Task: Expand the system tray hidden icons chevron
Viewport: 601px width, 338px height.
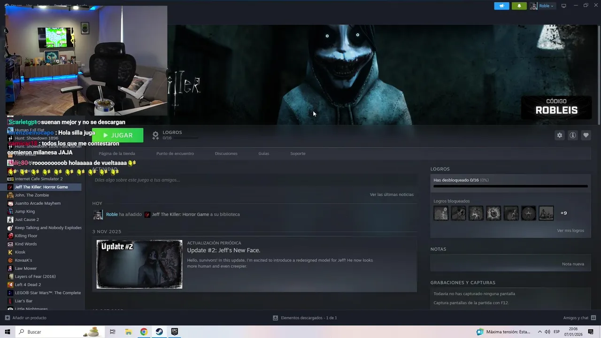Action: [x=539, y=332]
